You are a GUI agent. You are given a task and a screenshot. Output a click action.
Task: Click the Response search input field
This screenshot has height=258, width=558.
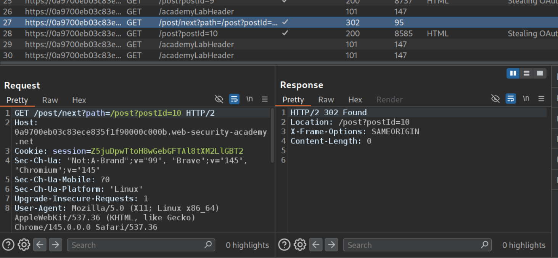coord(412,245)
